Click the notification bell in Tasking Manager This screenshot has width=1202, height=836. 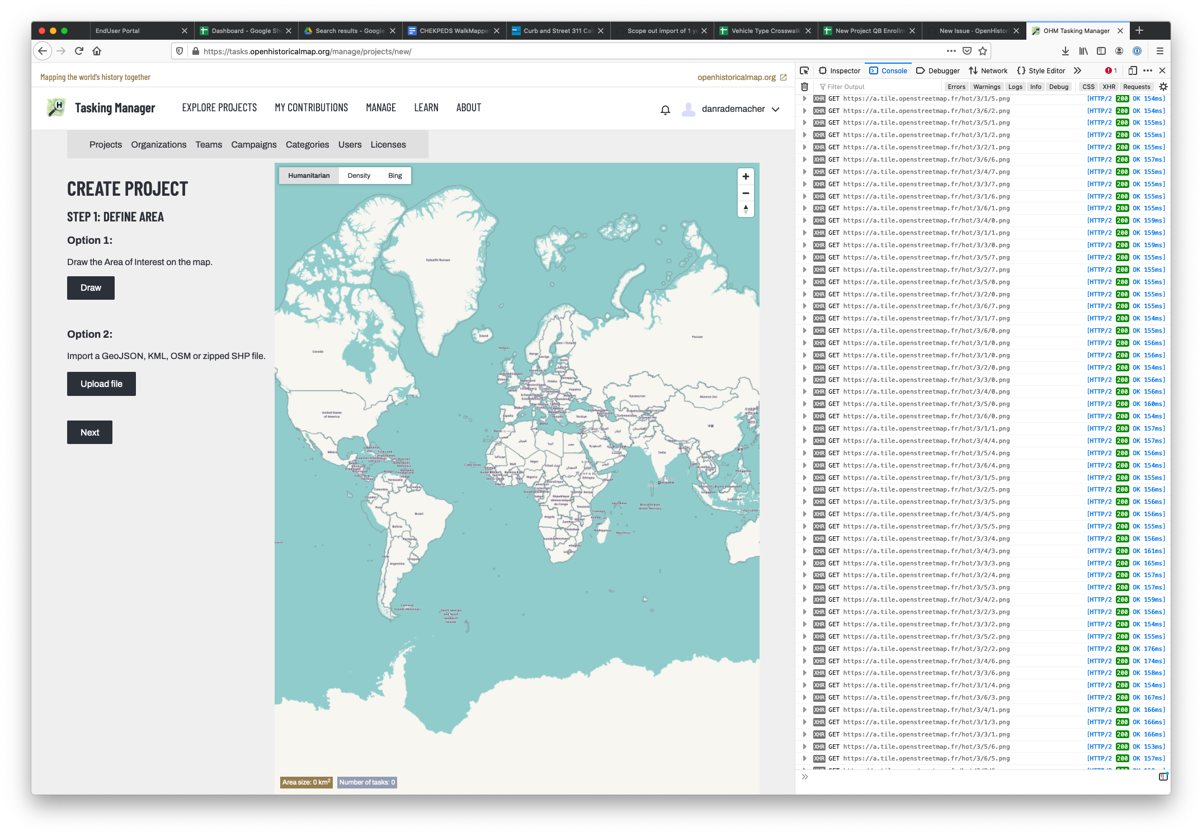664,110
